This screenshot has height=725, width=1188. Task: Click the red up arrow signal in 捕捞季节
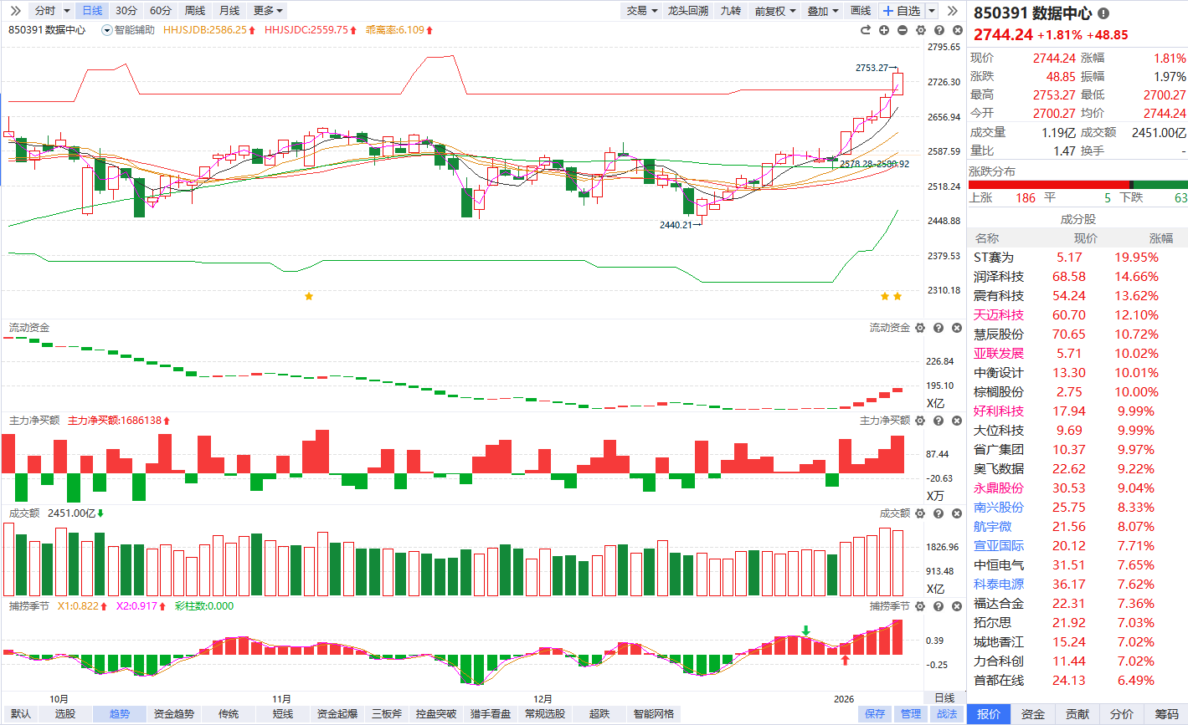tap(845, 660)
